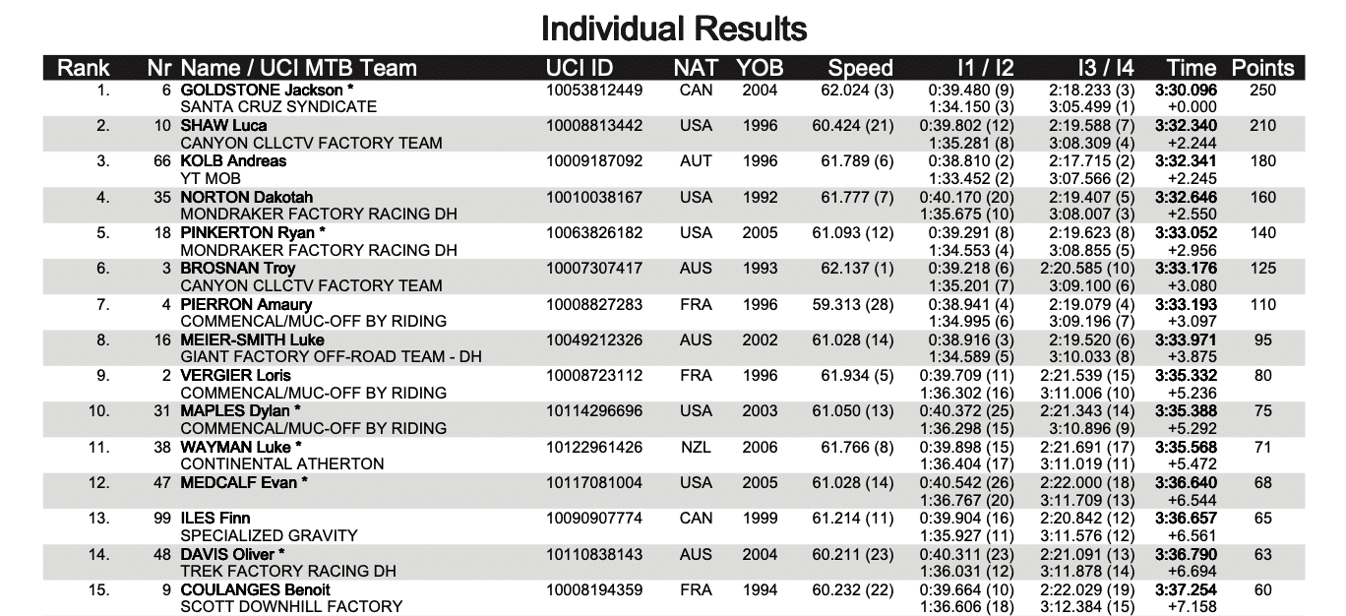Click the Speed column header

click(860, 68)
